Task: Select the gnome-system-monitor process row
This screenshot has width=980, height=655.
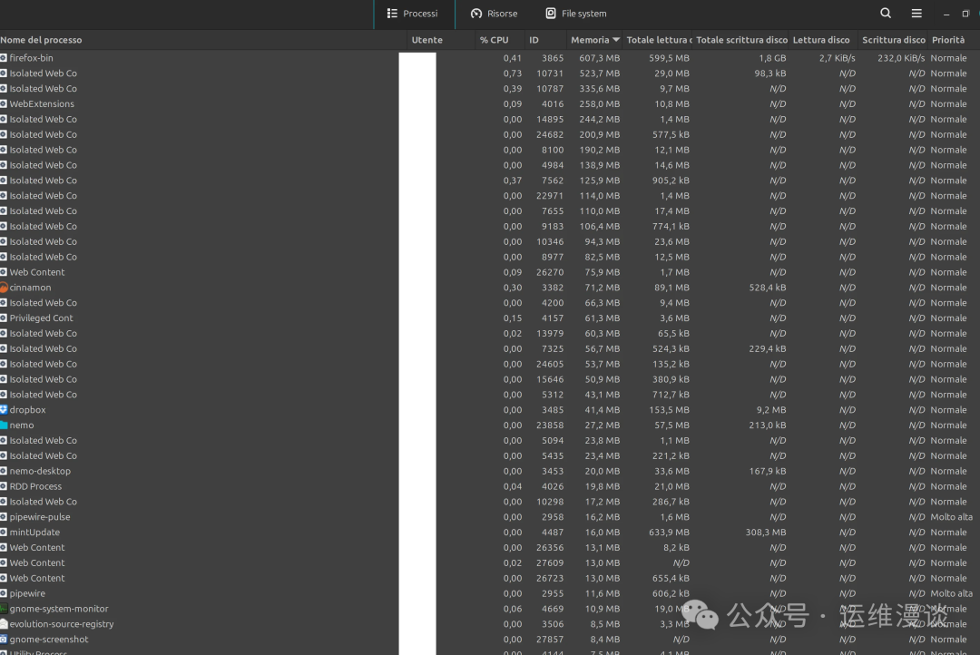Action: [490, 609]
